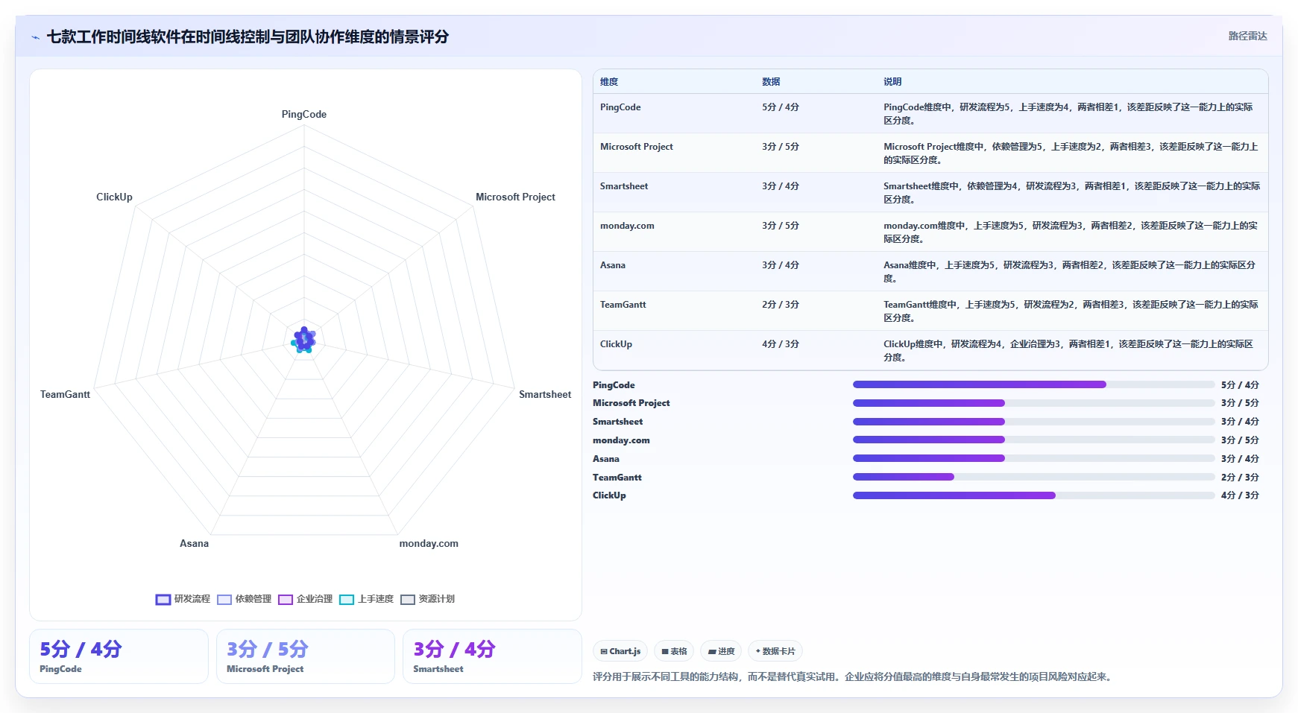
Task: Click the 2分 / 3分 cell in TeamGantt row
Action: tap(781, 305)
